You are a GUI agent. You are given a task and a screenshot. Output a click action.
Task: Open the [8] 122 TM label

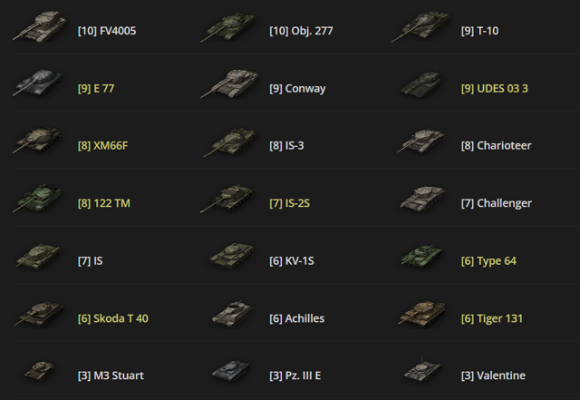pos(104,203)
